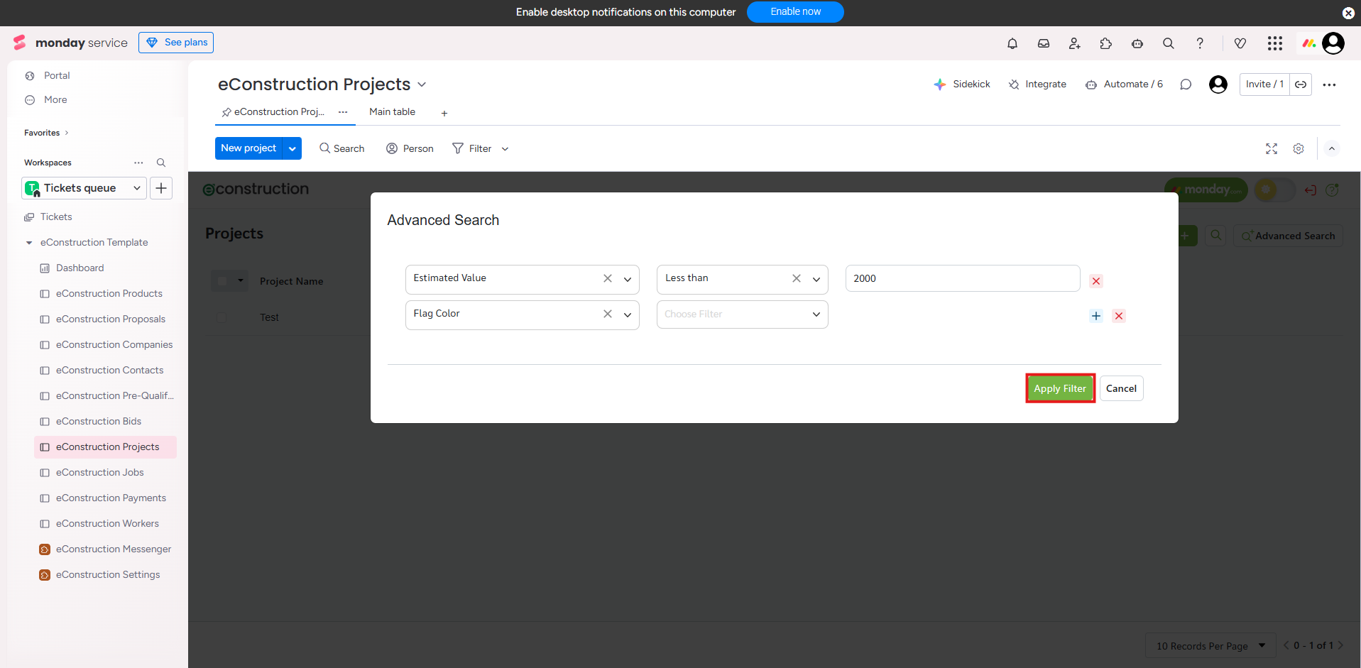
Task: Click the board settings gear icon
Action: (1298, 149)
